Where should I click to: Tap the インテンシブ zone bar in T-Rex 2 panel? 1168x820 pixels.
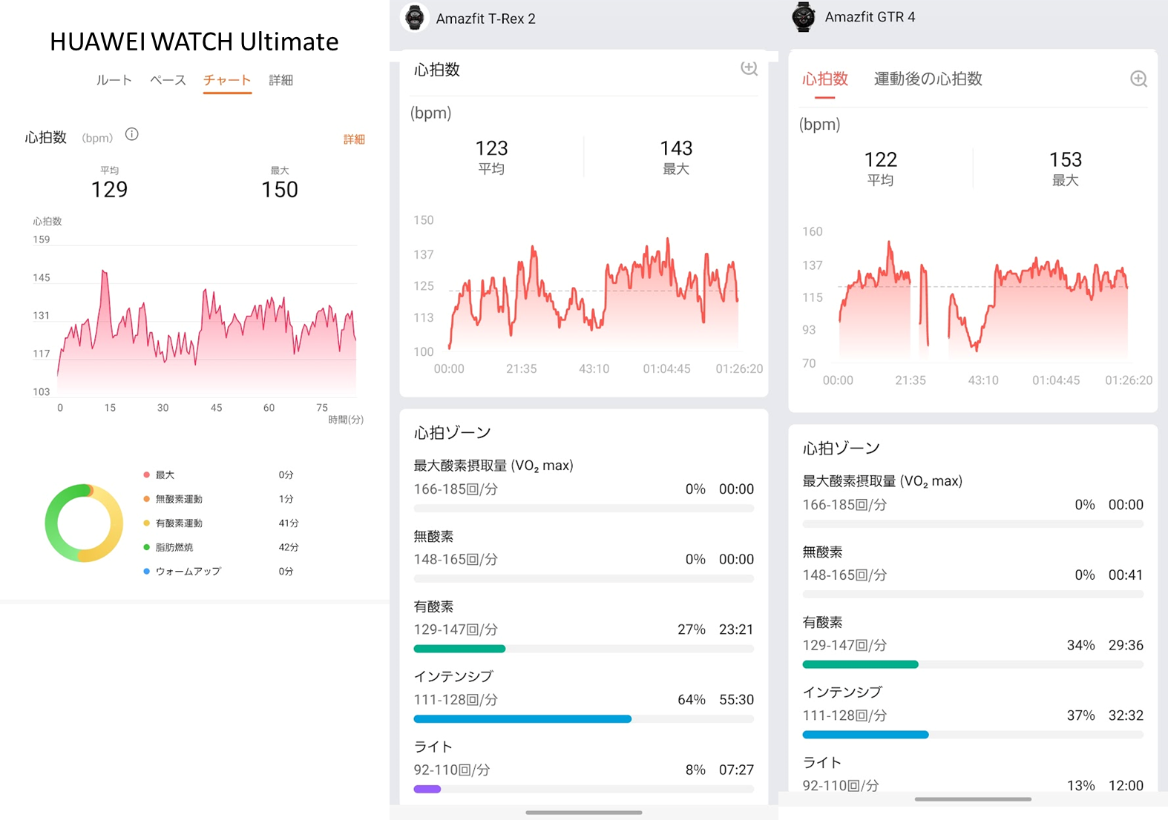tap(583, 719)
